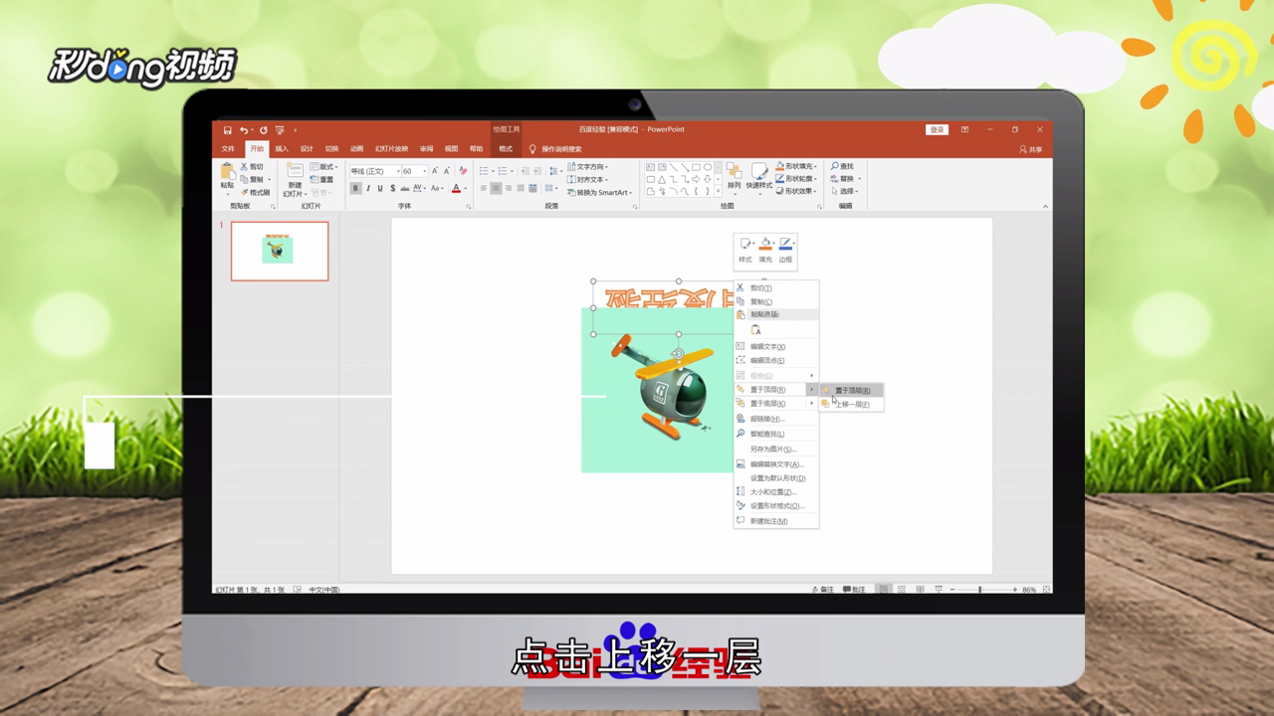Switch to the 设计 Design tab
1274x716 pixels.
[307, 149]
